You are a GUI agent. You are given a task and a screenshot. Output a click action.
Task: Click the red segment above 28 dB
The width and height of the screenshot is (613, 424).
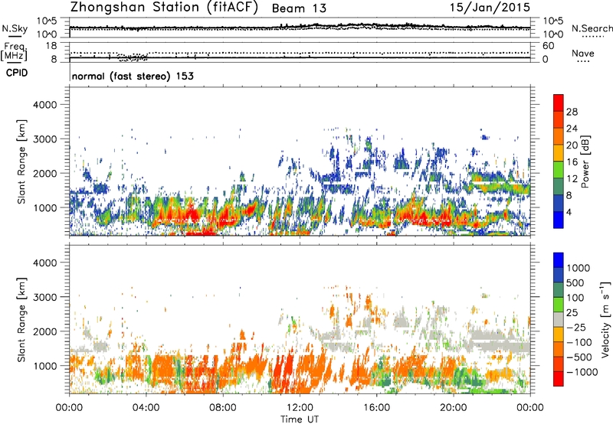559,103
